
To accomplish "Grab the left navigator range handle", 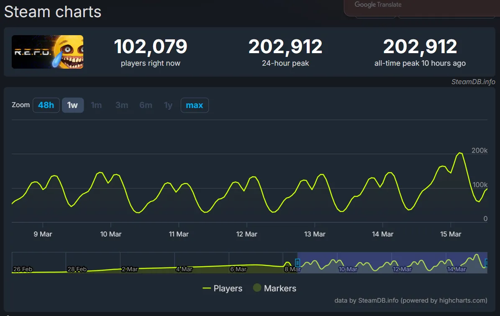I will (297, 263).
